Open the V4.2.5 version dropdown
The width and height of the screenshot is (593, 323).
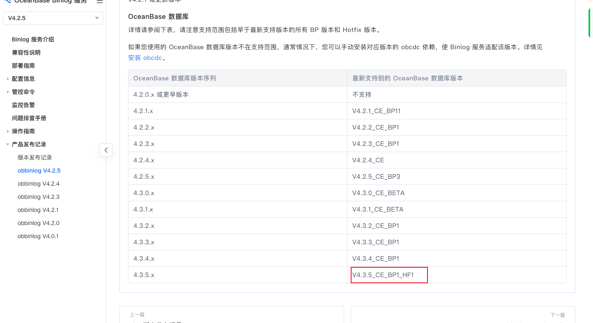click(53, 18)
